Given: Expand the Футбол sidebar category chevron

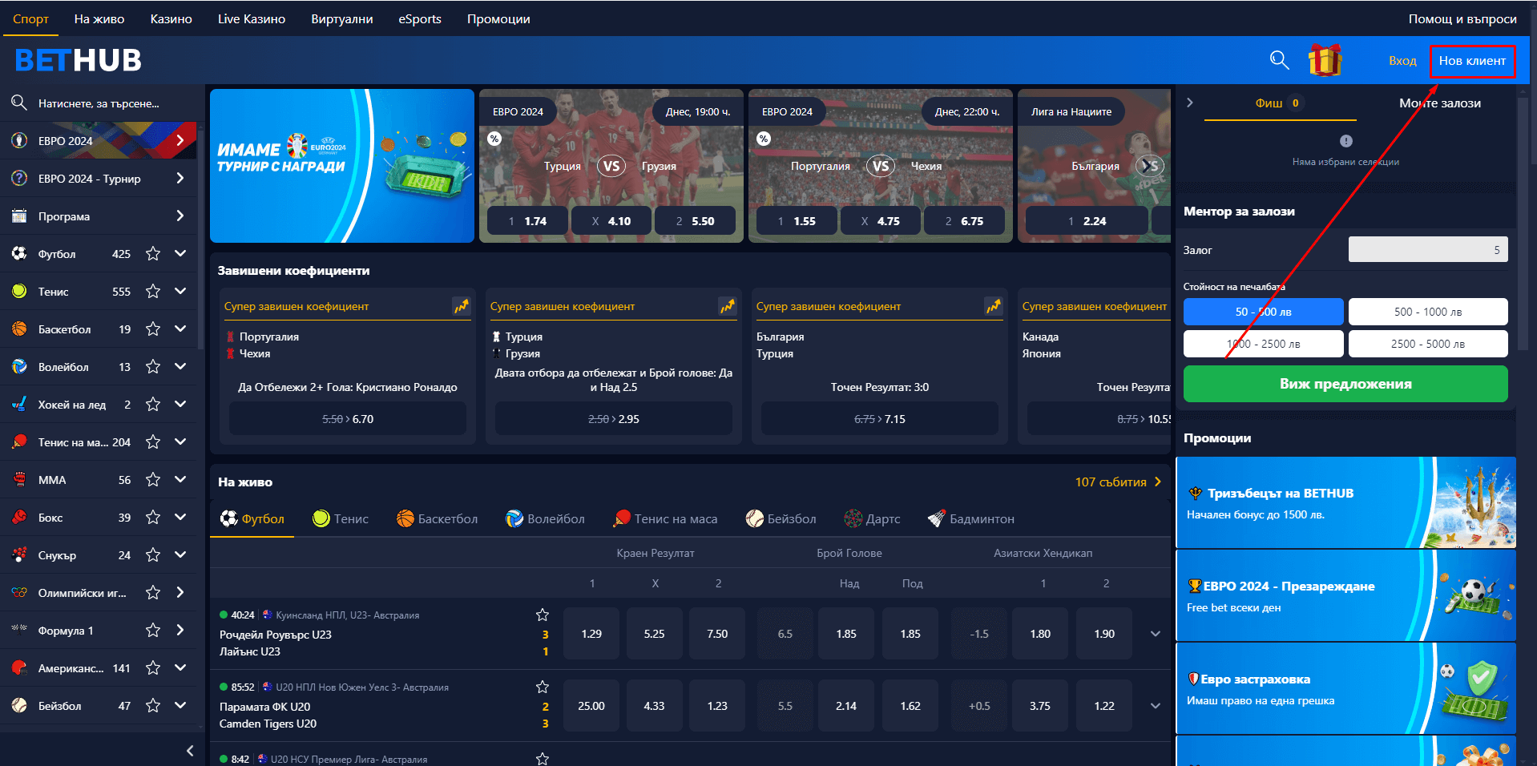Looking at the screenshot, I should point(180,253).
